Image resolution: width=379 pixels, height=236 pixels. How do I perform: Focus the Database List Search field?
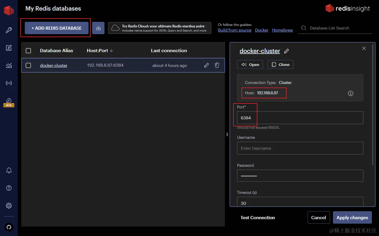pyautogui.click(x=335, y=28)
